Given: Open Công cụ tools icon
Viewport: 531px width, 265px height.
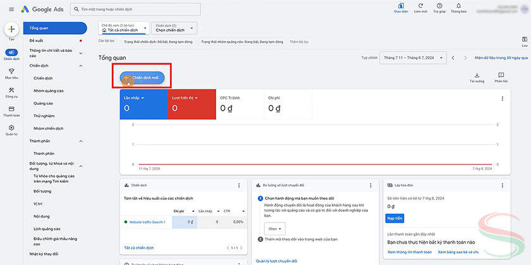Looking at the screenshot, I should tap(11, 90).
